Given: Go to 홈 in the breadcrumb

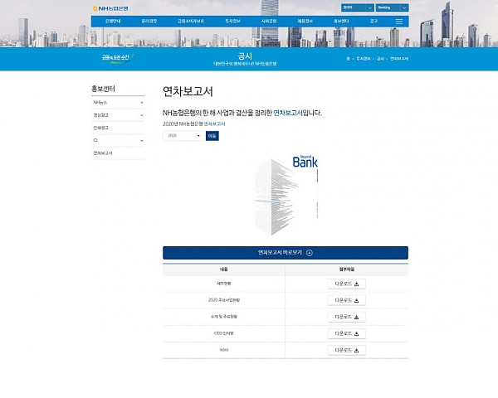Looking at the screenshot, I should click(348, 59).
